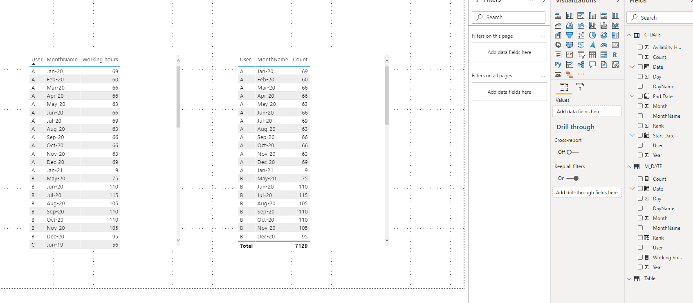Expand the End Date hierarchy chevron

tap(632, 96)
